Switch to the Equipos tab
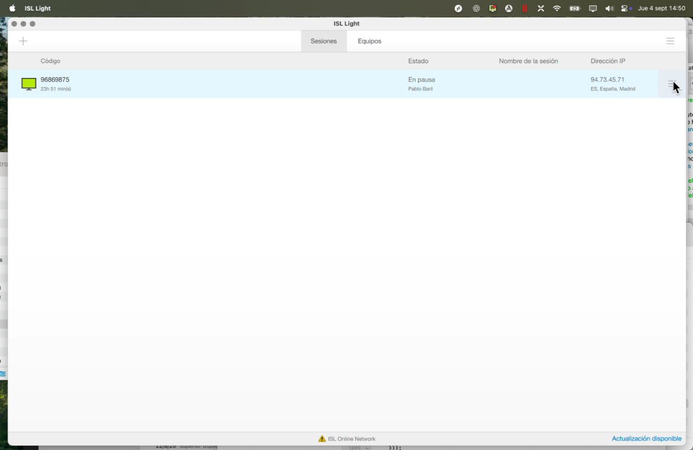This screenshot has width=693, height=450. pos(369,41)
